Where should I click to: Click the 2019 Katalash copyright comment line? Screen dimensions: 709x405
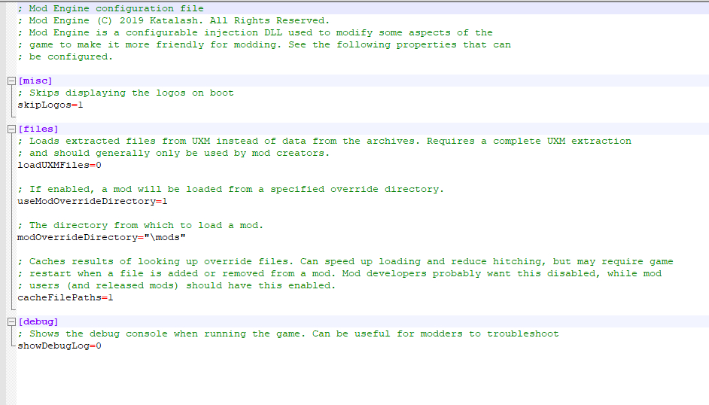point(173,20)
